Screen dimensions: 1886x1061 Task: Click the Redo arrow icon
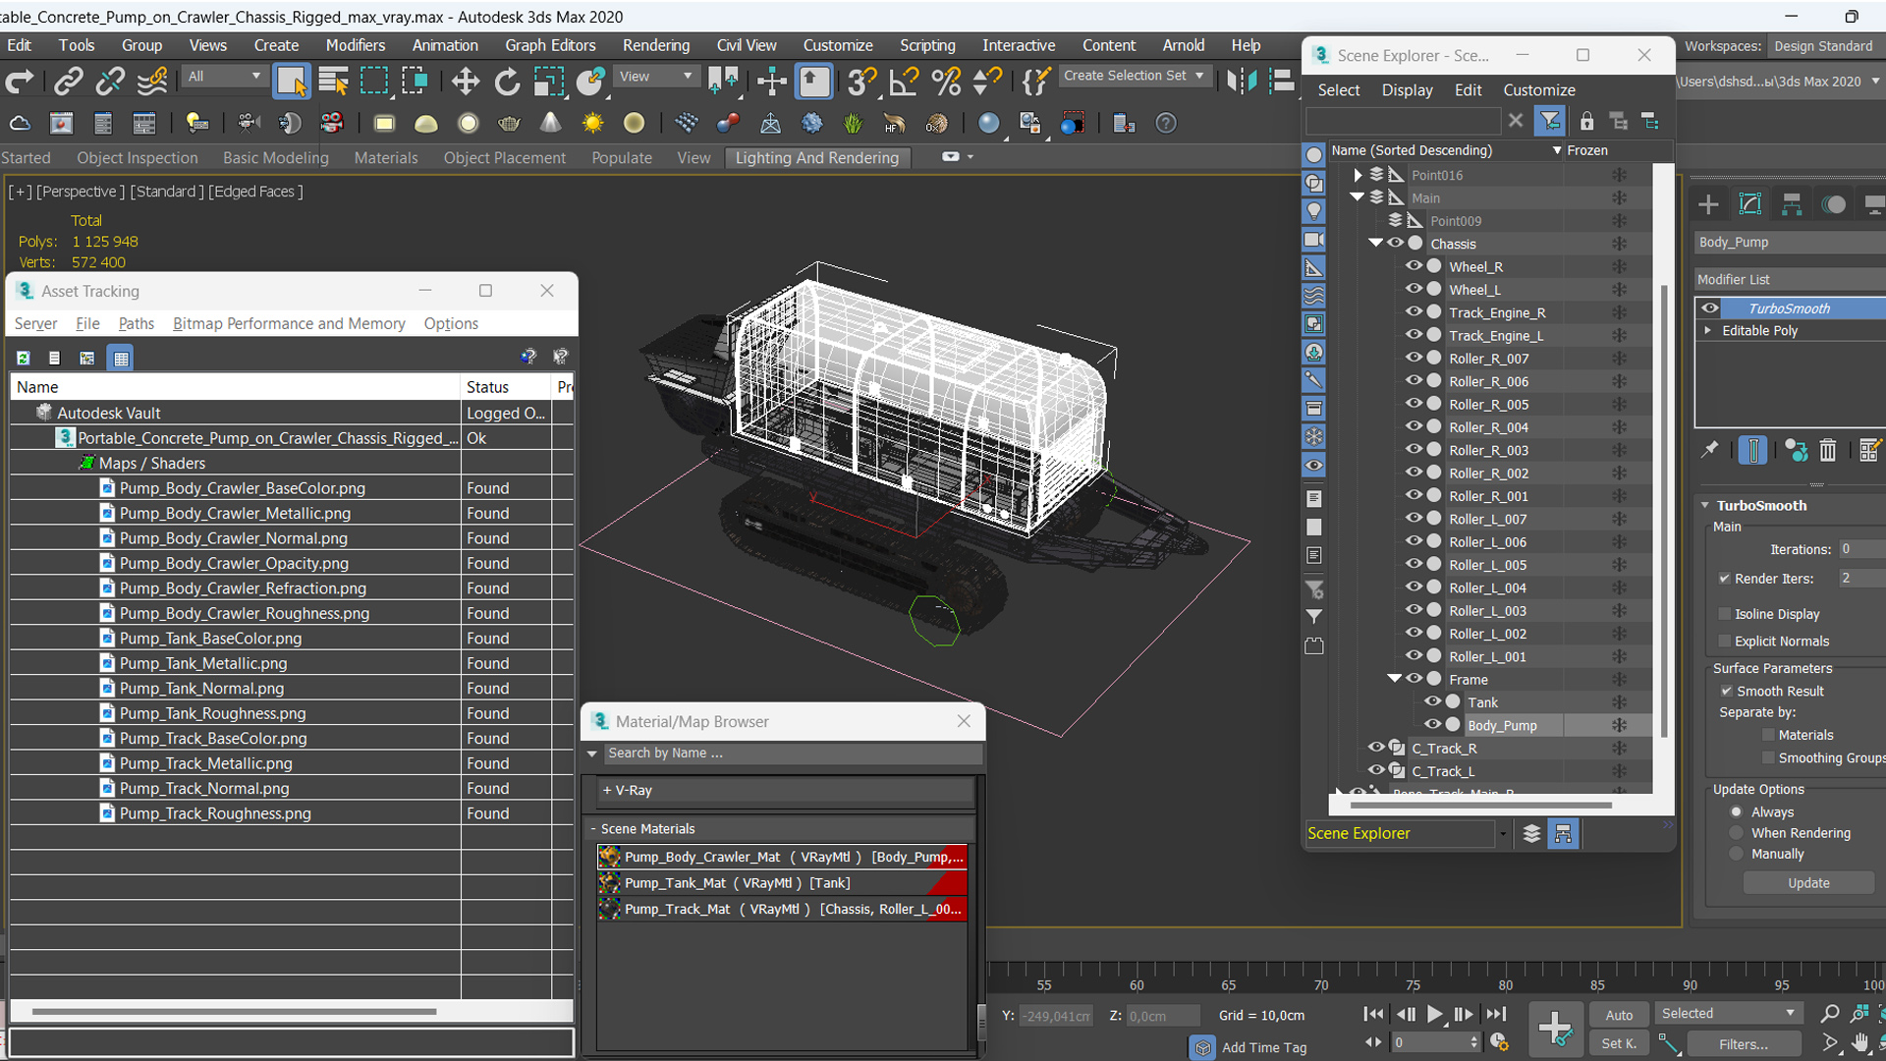coord(20,82)
